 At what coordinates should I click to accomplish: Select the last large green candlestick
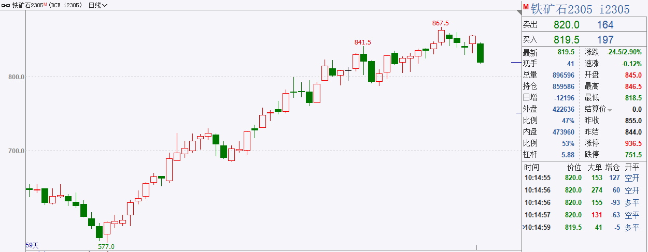480,53
